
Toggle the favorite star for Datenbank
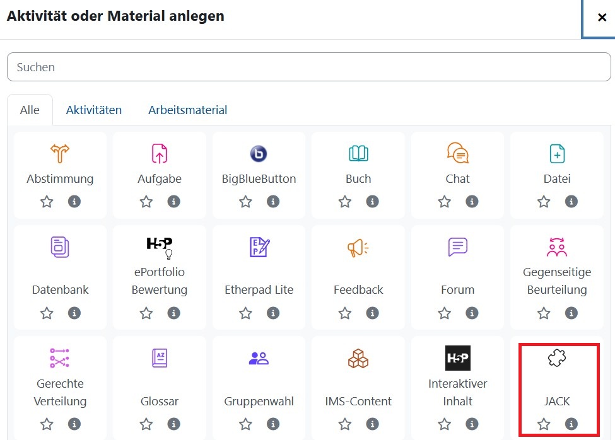point(47,313)
